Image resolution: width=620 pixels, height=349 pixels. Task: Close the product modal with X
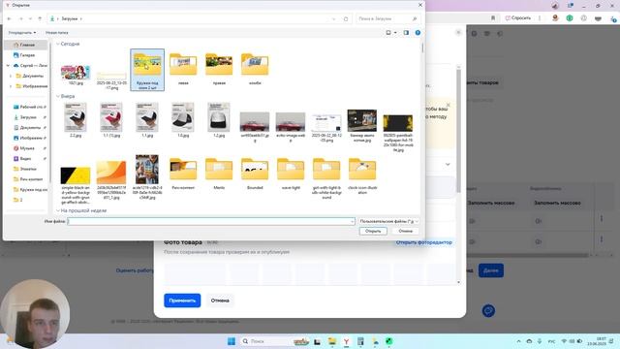[x=458, y=32]
